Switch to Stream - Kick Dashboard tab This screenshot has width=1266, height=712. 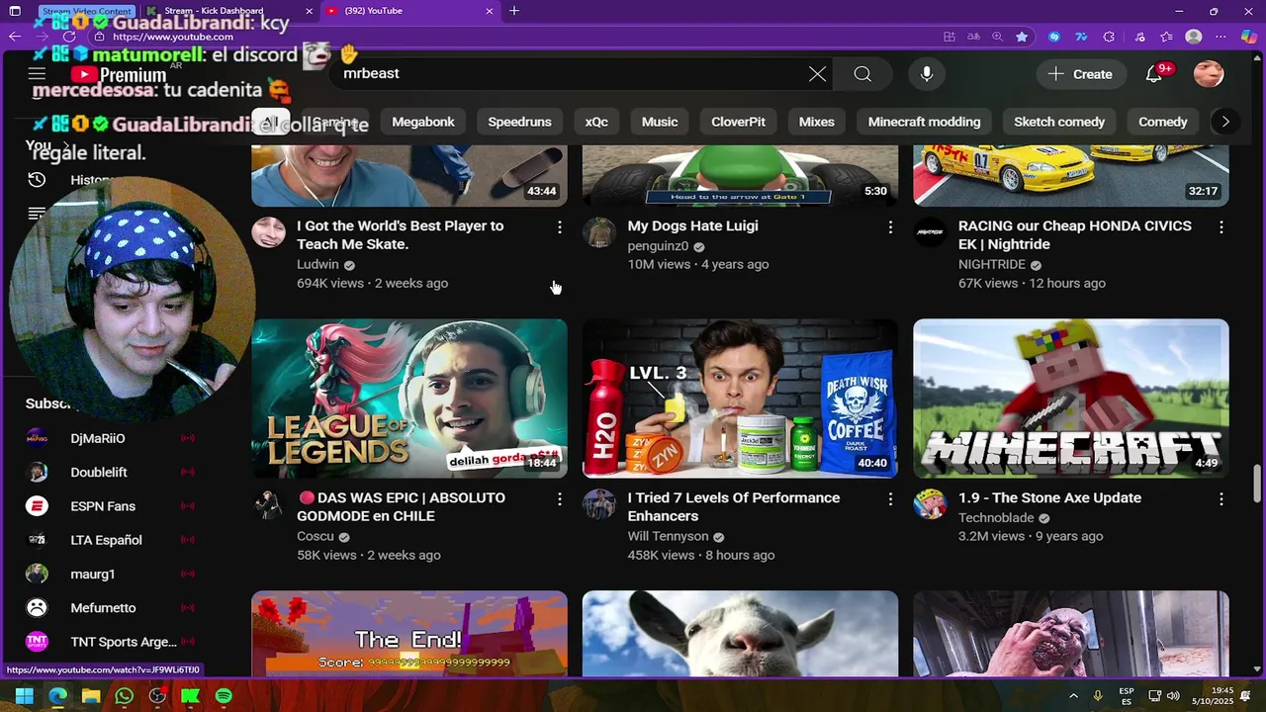pos(230,11)
